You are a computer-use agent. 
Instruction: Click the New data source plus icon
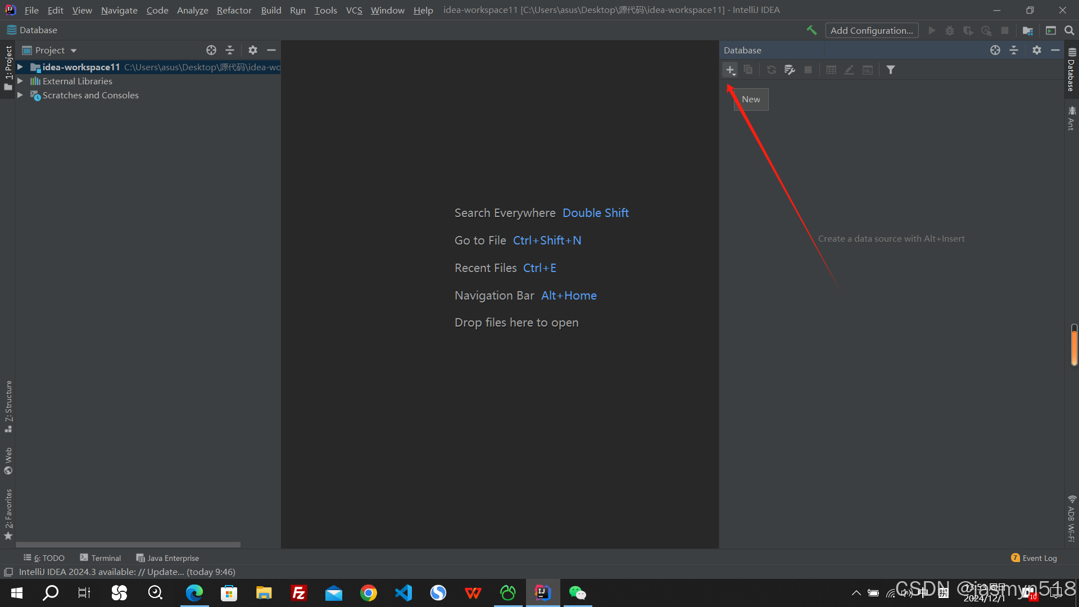[x=729, y=70]
